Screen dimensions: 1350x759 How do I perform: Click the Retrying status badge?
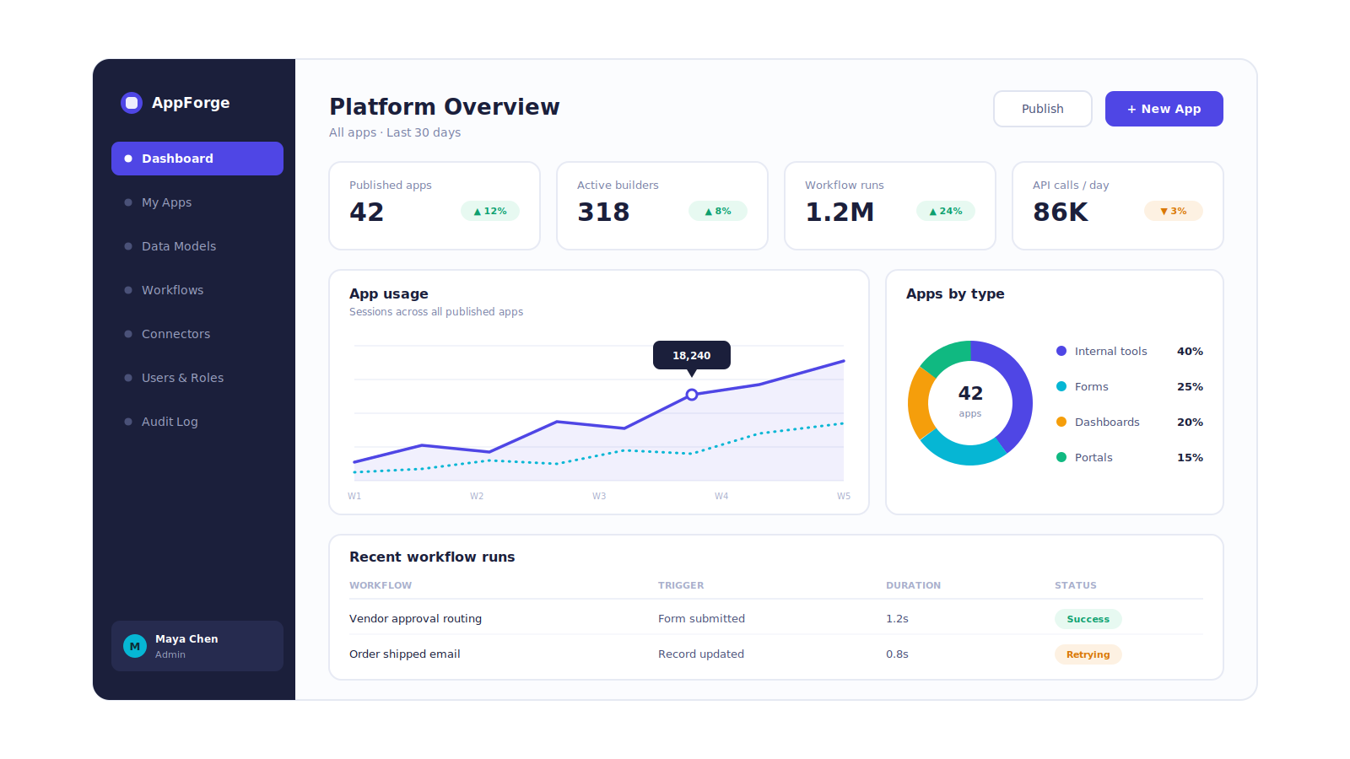pos(1088,654)
